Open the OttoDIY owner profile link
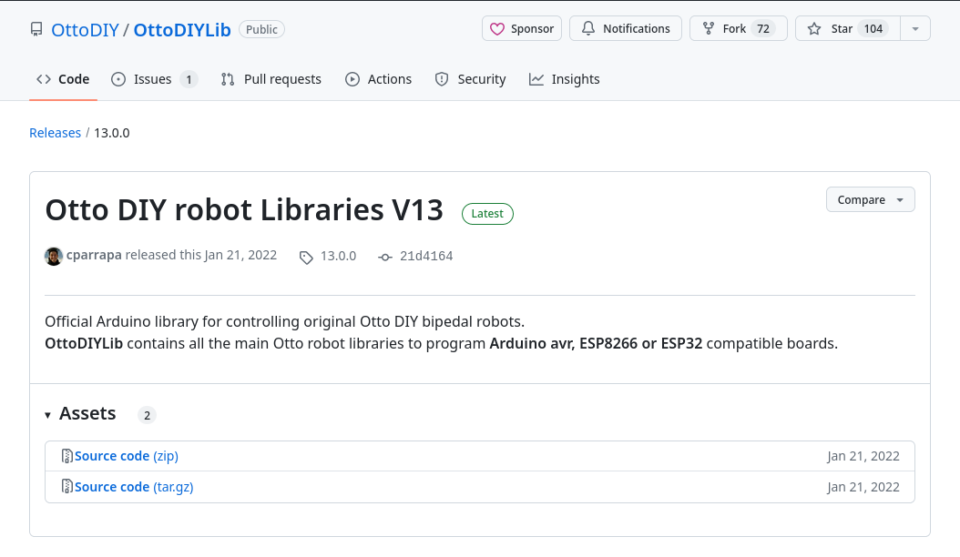Image resolution: width=960 pixels, height=557 pixels. (85, 29)
